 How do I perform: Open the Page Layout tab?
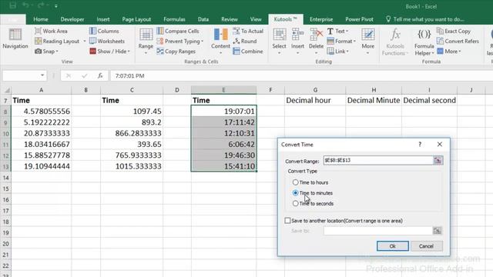[x=136, y=19]
